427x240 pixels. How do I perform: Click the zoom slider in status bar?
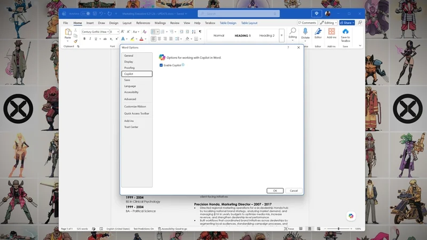click(x=338, y=229)
